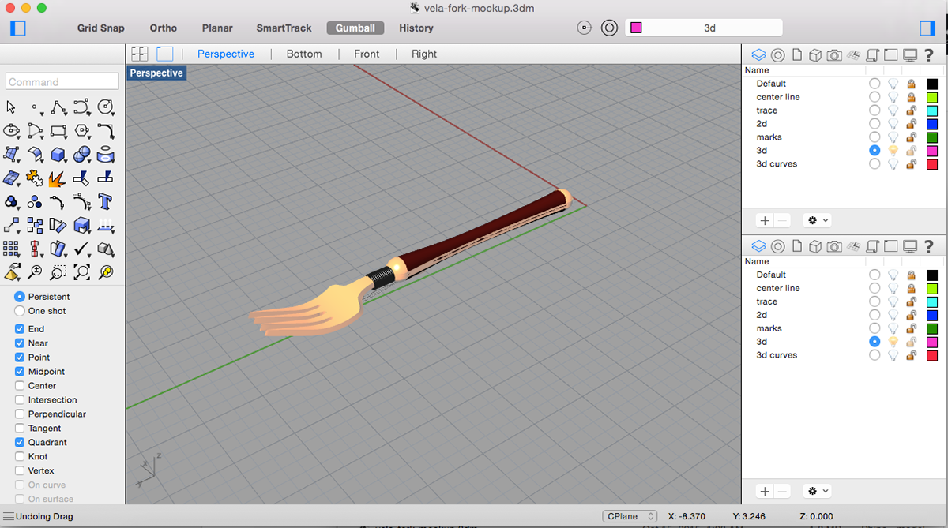The height and width of the screenshot is (528, 948).
Task: Click the Perspective viewport title label
Action: click(x=156, y=73)
